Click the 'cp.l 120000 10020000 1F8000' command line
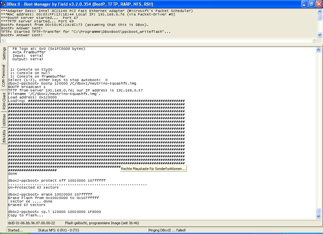Image resolution: width=323 pixels, height=234 pixels. pos(55,212)
